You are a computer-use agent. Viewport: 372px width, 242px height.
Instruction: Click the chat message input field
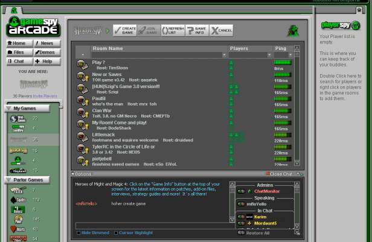155,226
